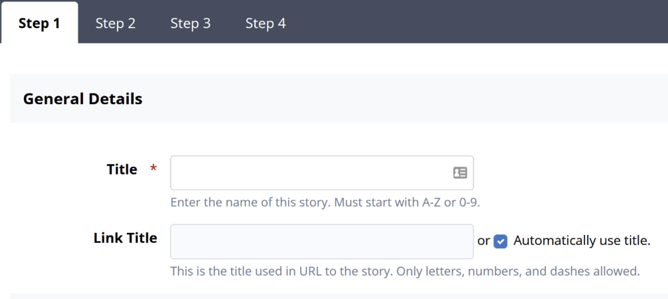Select the Step 1 tab
The width and height of the screenshot is (668, 299).
tap(39, 23)
